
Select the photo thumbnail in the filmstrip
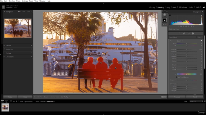5,107
